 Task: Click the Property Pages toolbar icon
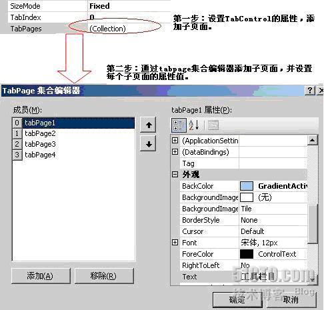pyautogui.click(x=213, y=125)
